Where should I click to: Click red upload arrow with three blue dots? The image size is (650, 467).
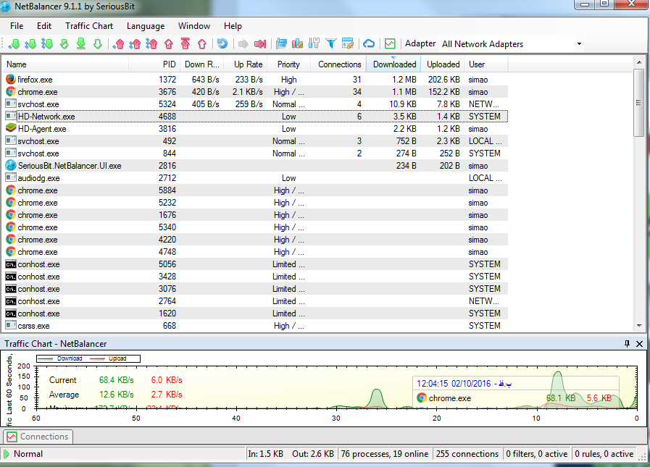[x=151, y=43]
